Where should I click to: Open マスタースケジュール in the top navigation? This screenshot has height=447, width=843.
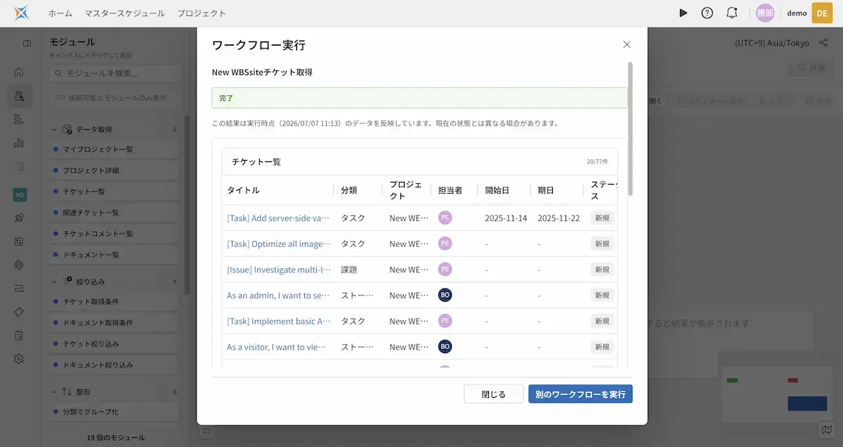124,13
